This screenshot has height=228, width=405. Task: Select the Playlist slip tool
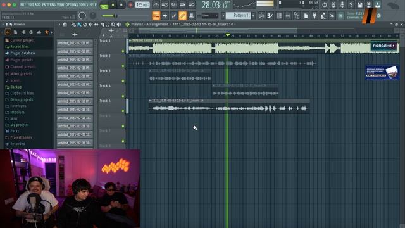click(x=96, y=25)
